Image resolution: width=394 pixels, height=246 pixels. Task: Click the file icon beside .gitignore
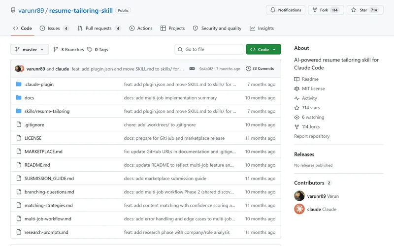pyautogui.click(x=19, y=124)
